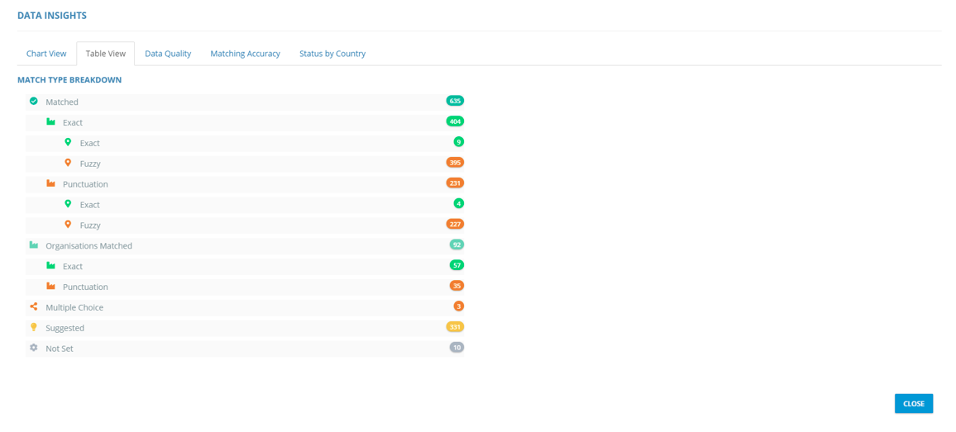Click the grey 10 Not Set badge
The image size is (956, 432).
[x=456, y=348]
